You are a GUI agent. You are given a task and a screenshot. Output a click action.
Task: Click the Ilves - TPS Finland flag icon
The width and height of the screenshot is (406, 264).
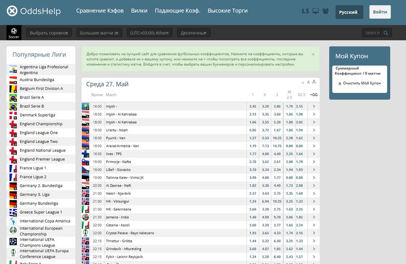(85, 154)
